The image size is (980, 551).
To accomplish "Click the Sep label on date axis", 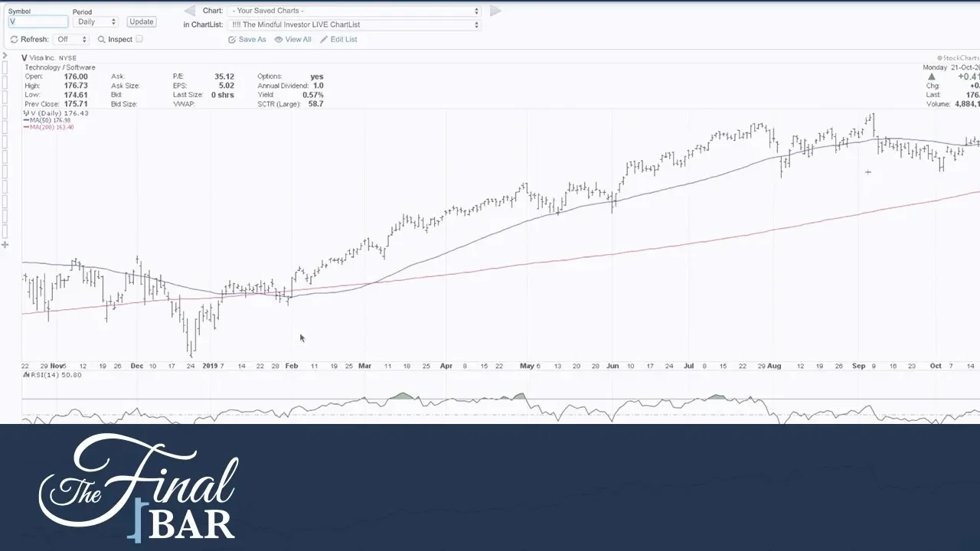I will point(858,366).
